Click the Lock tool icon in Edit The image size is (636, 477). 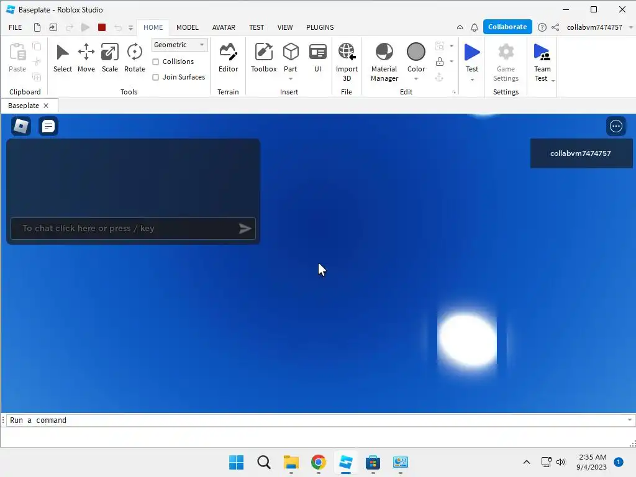[x=439, y=61]
